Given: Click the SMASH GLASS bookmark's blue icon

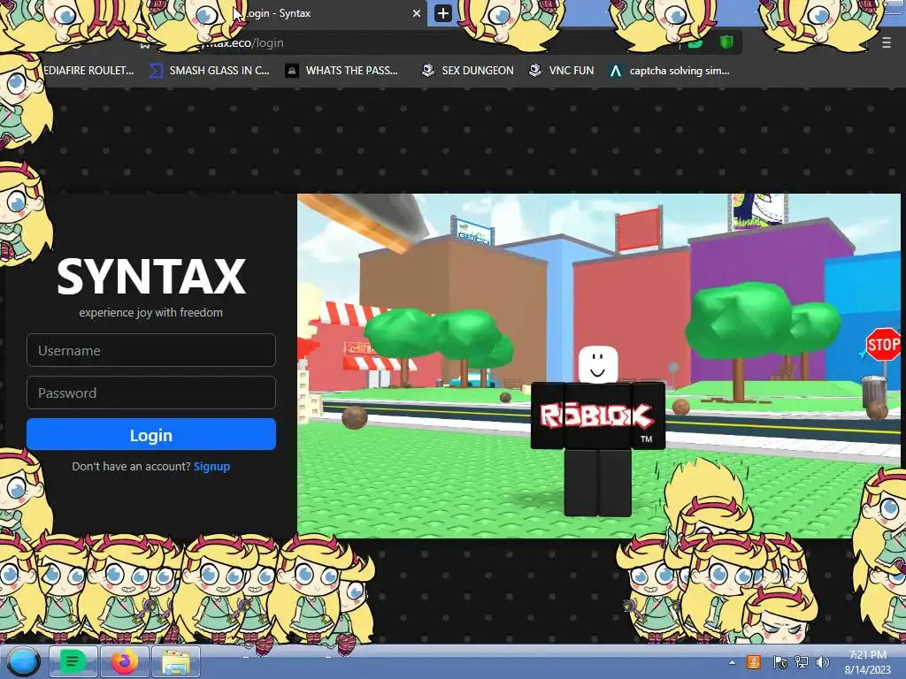Looking at the screenshot, I should 156,71.
